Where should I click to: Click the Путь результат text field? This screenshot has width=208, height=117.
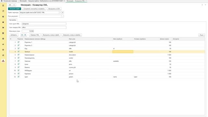(40, 16)
